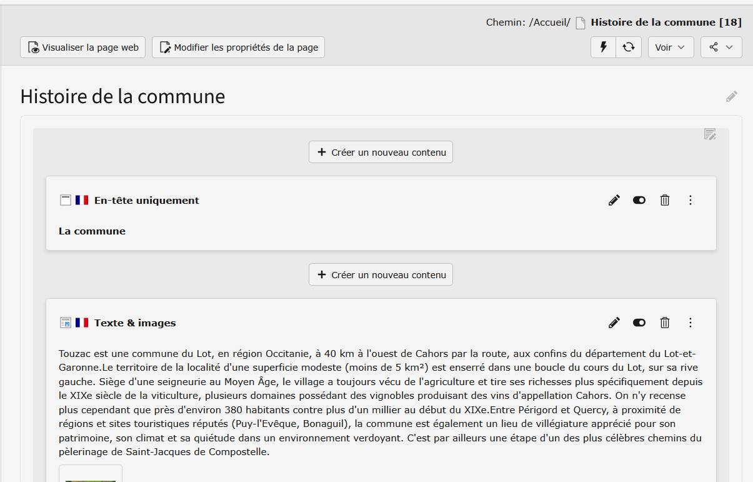753x482 pixels.
Task: Create new content above 'Texte & images'
Action: [381, 274]
